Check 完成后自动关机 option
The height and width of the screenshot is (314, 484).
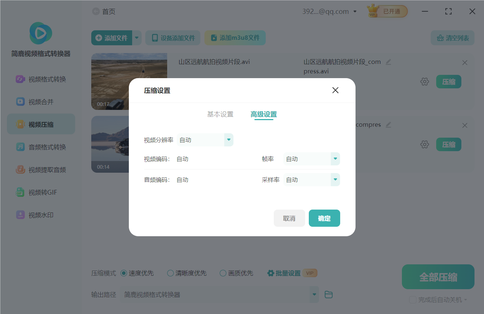point(413,300)
